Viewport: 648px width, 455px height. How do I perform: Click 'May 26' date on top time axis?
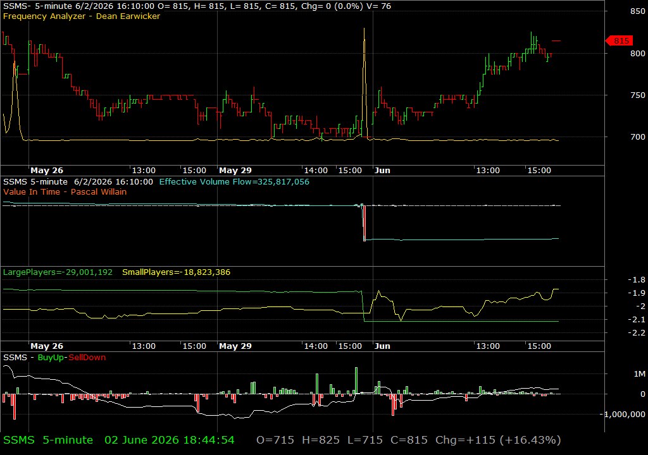click(x=47, y=170)
